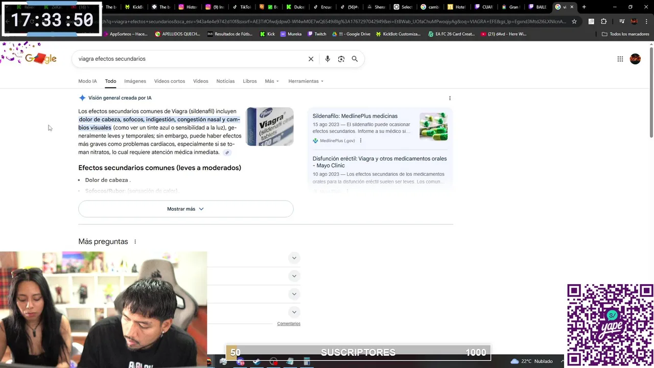Image resolution: width=654 pixels, height=368 pixels.
Task: Open Google account profile avatar
Action: click(635, 59)
